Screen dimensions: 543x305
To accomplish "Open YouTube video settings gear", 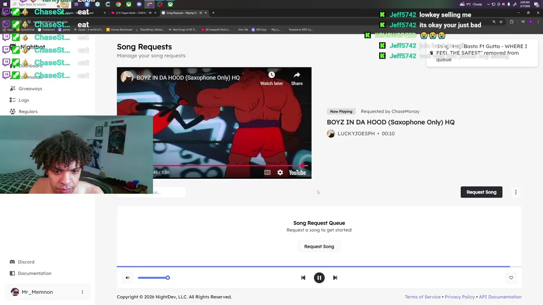I will pyautogui.click(x=280, y=172).
